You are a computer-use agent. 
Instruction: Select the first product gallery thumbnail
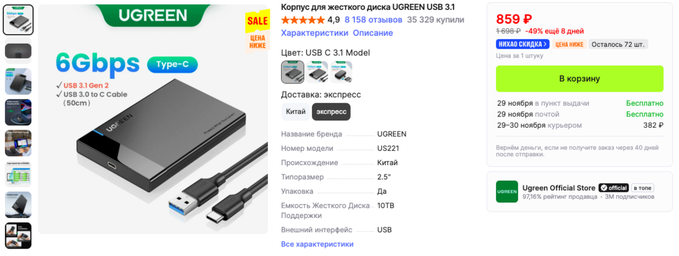click(x=18, y=20)
